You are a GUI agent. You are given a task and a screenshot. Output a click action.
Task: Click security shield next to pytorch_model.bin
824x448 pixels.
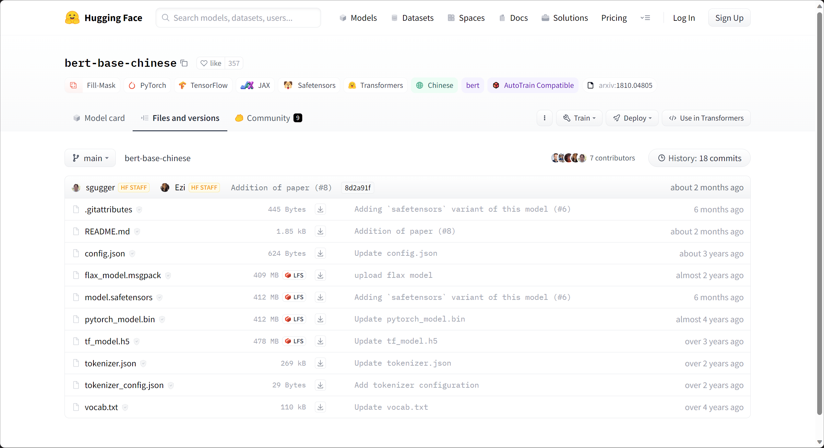162,320
